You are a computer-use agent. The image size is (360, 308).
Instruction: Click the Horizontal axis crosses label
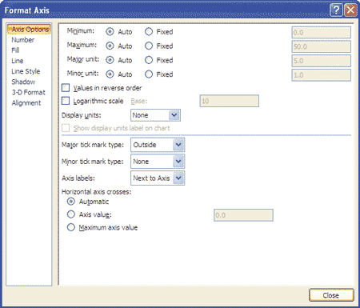tap(96, 192)
